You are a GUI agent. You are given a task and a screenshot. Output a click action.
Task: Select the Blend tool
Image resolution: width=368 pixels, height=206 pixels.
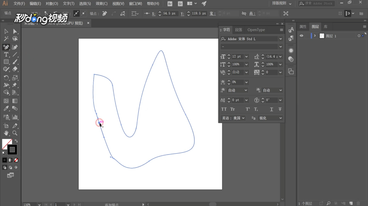pyautogui.click(x=15, y=108)
